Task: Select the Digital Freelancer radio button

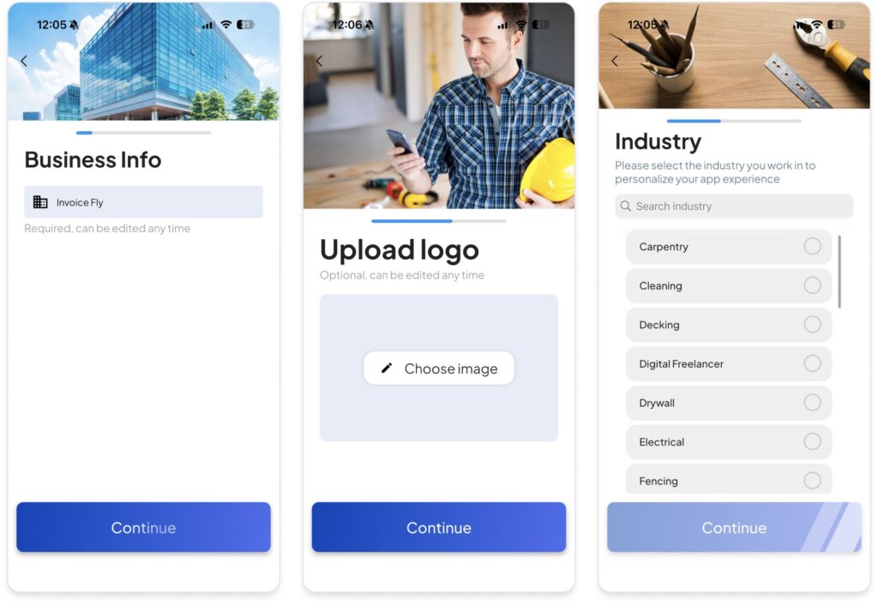Action: 813,364
